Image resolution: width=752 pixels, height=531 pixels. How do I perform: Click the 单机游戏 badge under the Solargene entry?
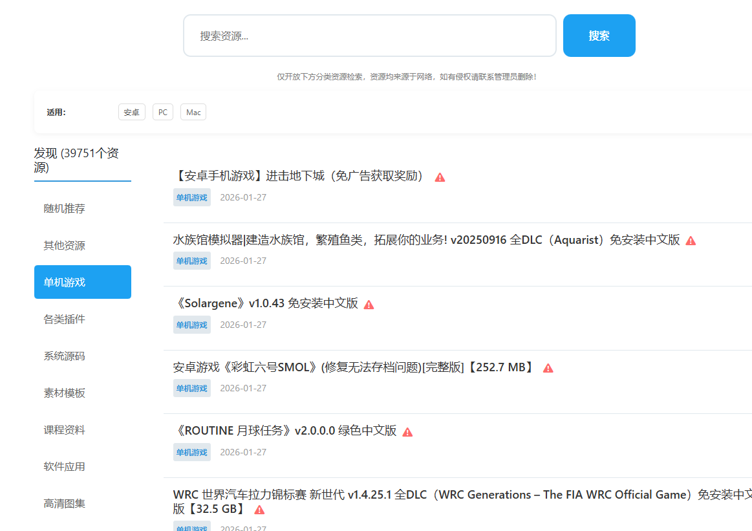pyautogui.click(x=191, y=324)
